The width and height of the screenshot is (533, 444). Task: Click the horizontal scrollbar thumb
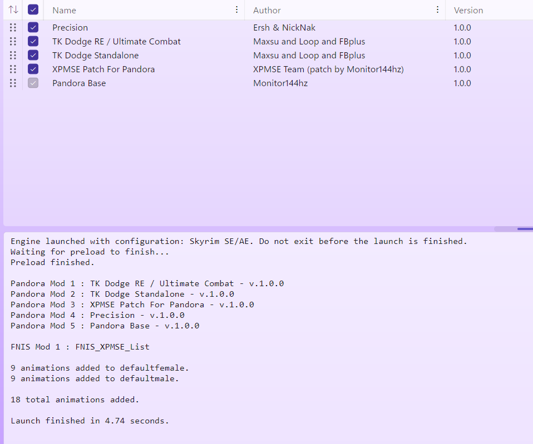[x=525, y=229]
